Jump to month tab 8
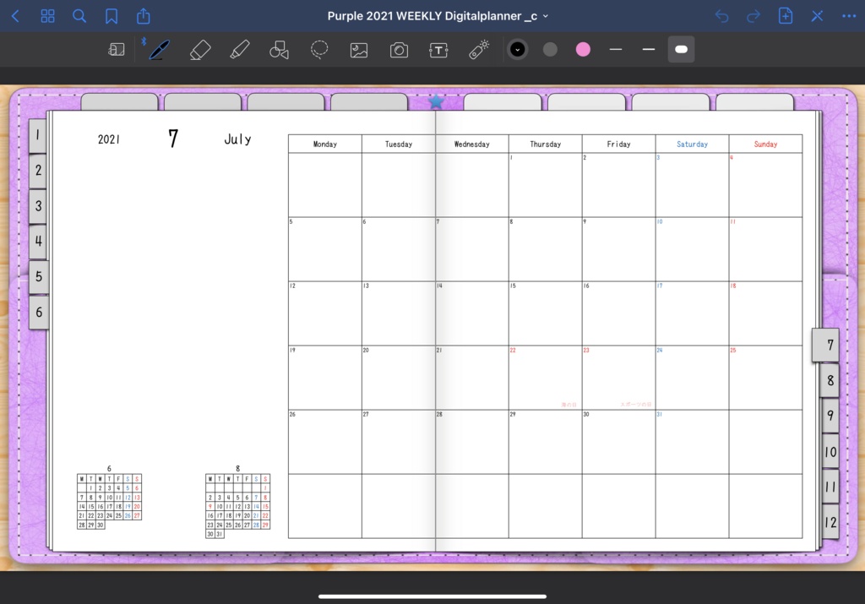 [830, 380]
